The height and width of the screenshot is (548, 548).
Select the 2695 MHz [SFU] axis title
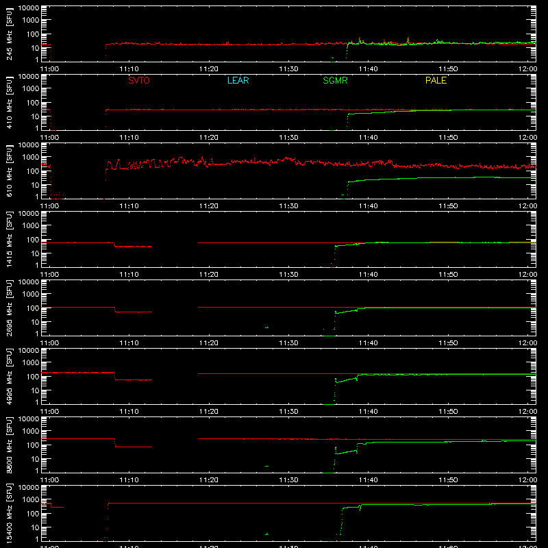[10, 308]
